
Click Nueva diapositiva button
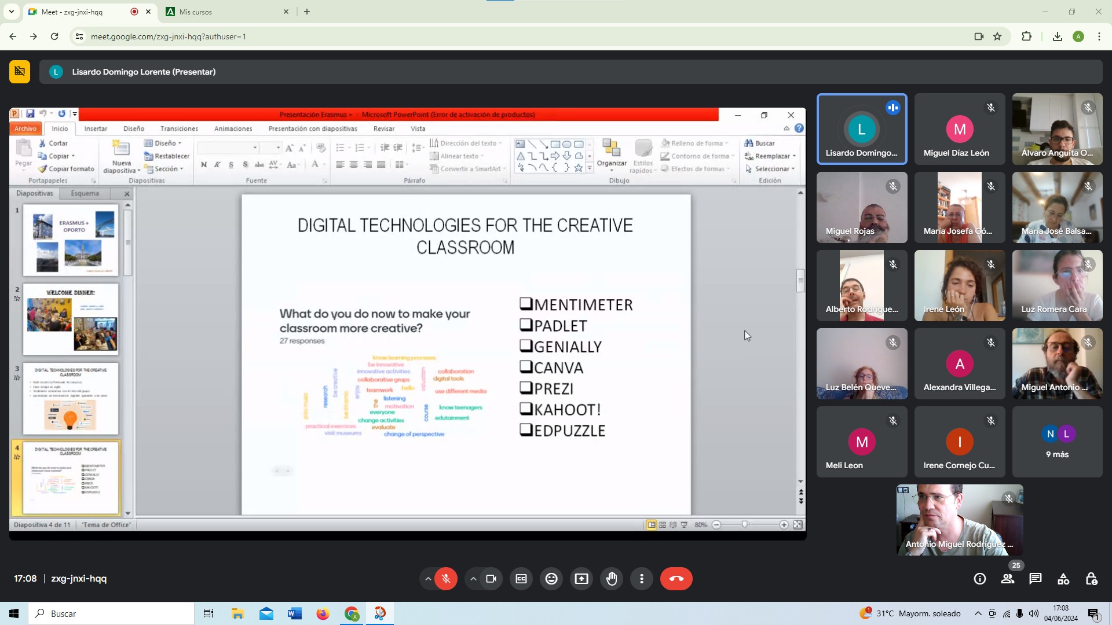(121, 156)
